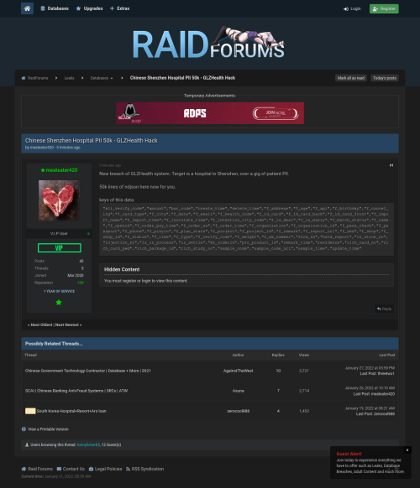Viewport: 420px width, 488px height.
Task: Click the Login link
Action: click(352, 8)
